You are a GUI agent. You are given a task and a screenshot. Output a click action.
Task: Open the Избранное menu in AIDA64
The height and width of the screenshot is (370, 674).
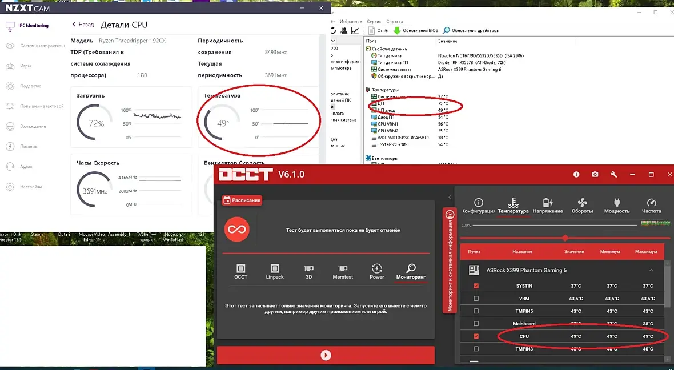pos(350,22)
